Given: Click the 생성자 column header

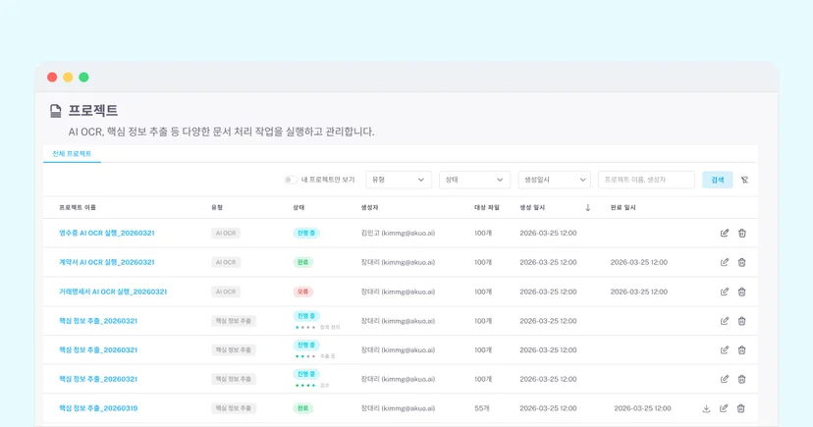Looking at the screenshot, I should tap(370, 207).
